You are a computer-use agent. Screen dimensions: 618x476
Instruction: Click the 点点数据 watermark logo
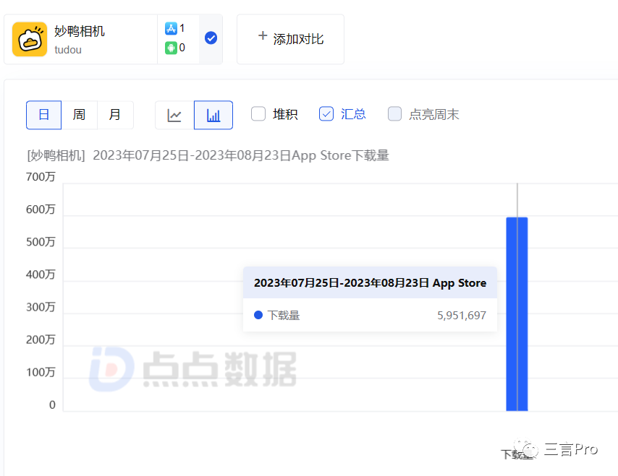[112, 369]
